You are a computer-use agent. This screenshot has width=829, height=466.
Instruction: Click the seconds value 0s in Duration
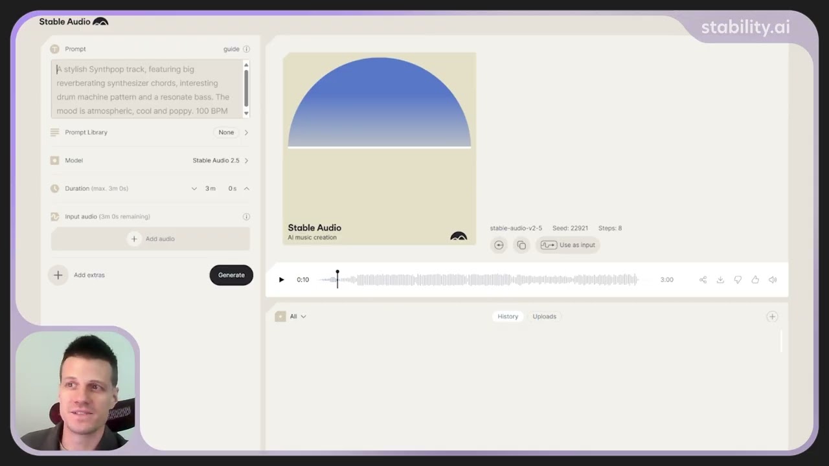coord(233,189)
